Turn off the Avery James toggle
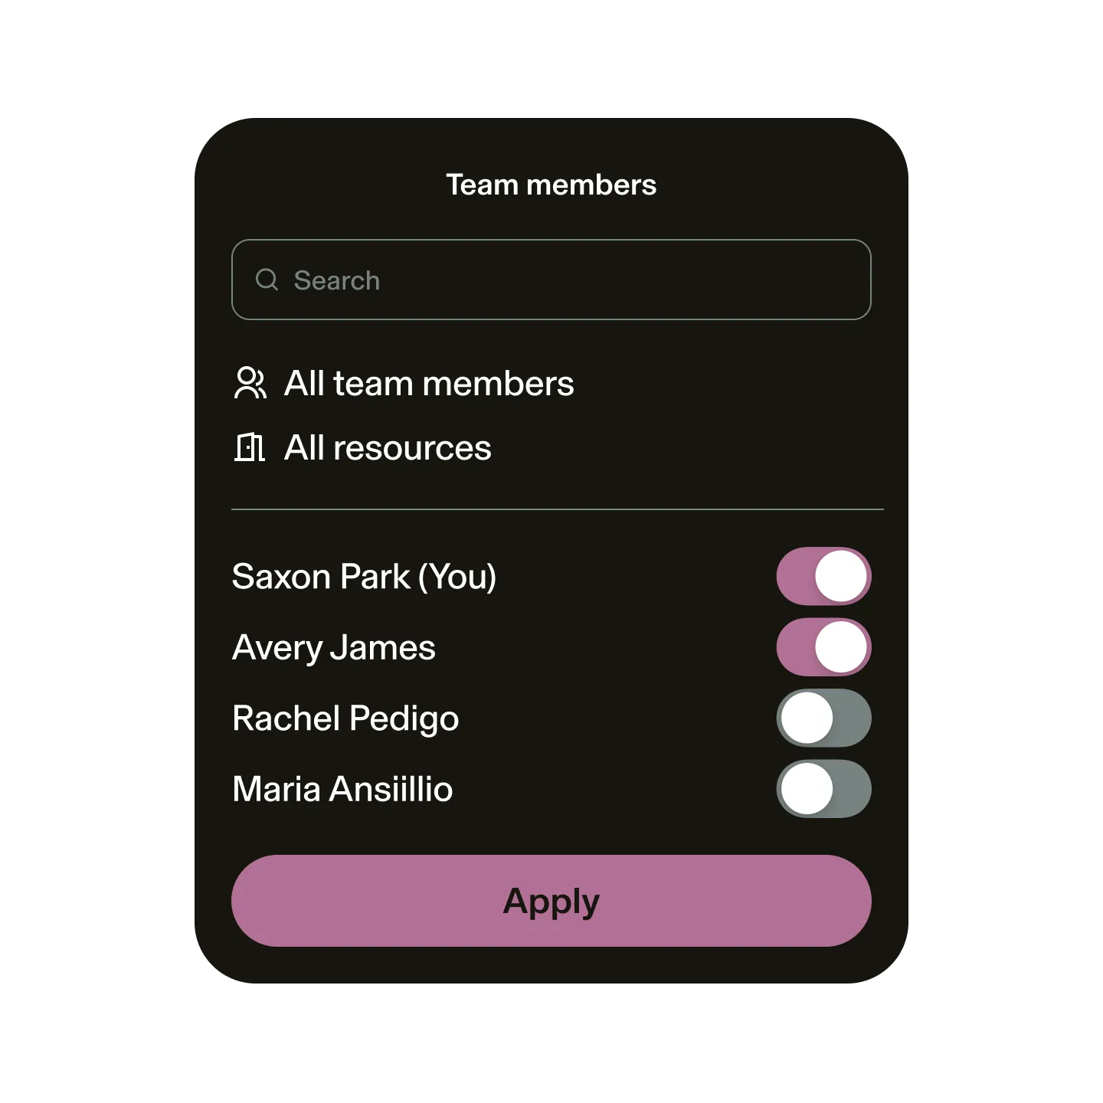Screen dimensions: 1103x1103 point(824,647)
